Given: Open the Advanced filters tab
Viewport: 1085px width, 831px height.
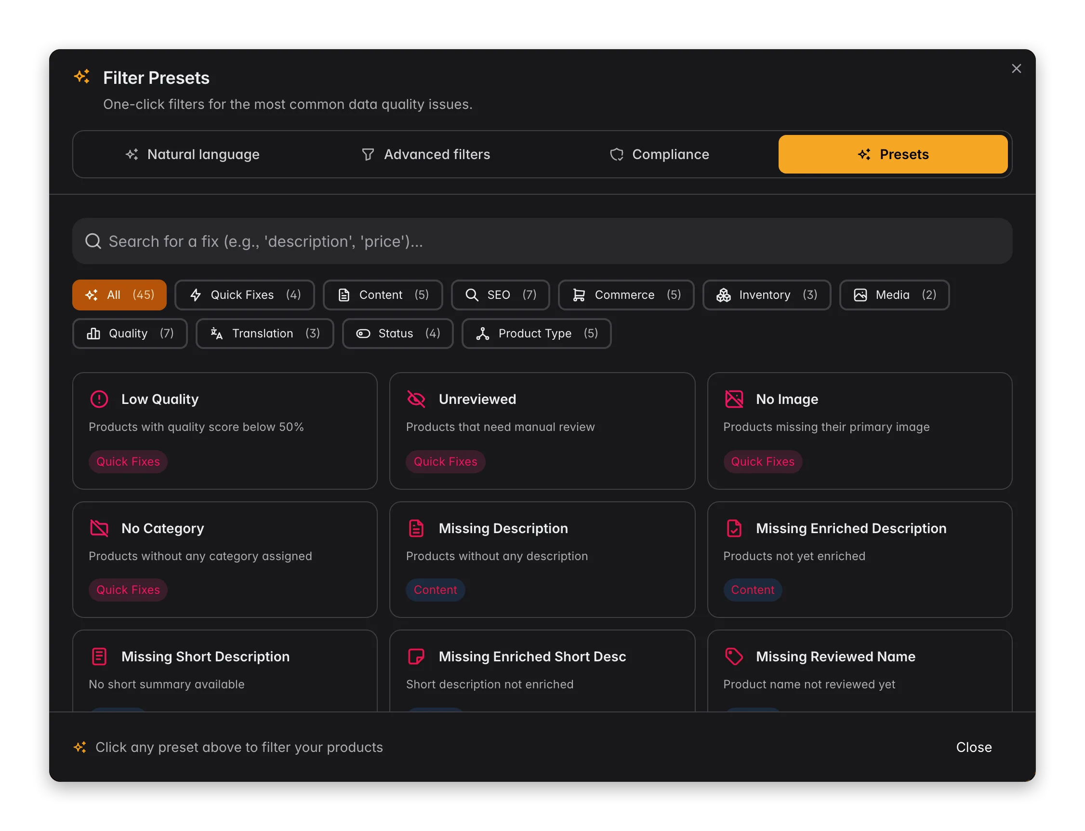Looking at the screenshot, I should pos(425,154).
